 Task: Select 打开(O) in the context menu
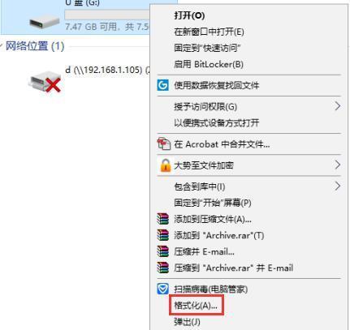pyautogui.click(x=189, y=15)
